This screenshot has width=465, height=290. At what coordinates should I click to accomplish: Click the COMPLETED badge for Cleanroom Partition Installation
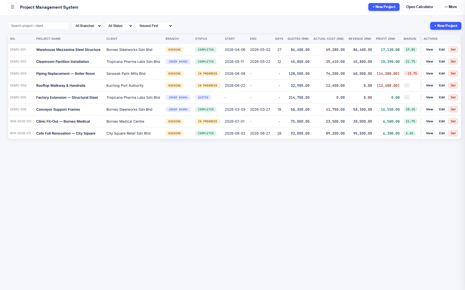206,62
